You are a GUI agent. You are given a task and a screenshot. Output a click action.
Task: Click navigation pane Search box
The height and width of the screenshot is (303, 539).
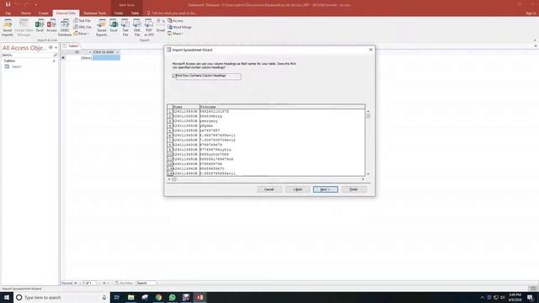pyautogui.click(x=27, y=55)
